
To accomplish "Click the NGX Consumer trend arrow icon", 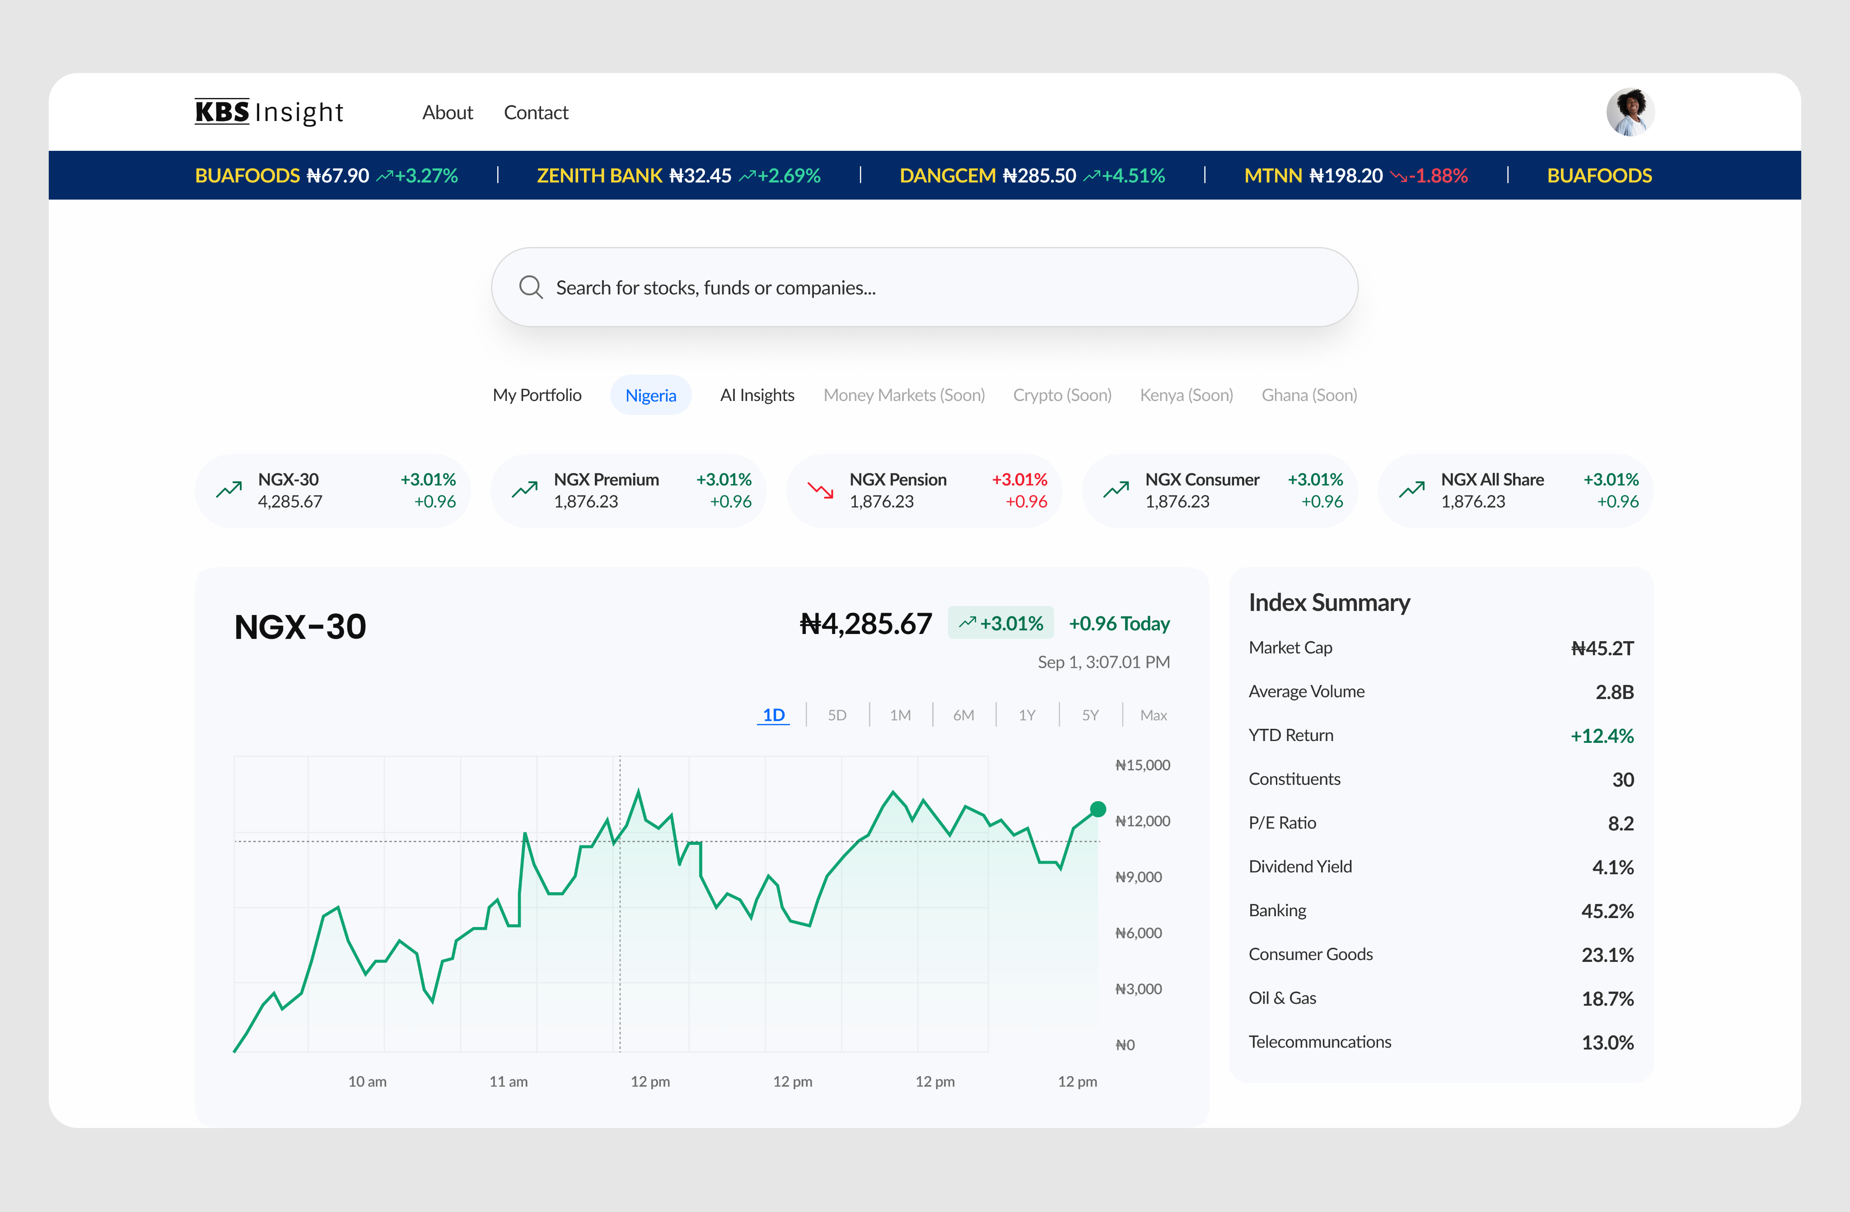I will click(x=1116, y=490).
